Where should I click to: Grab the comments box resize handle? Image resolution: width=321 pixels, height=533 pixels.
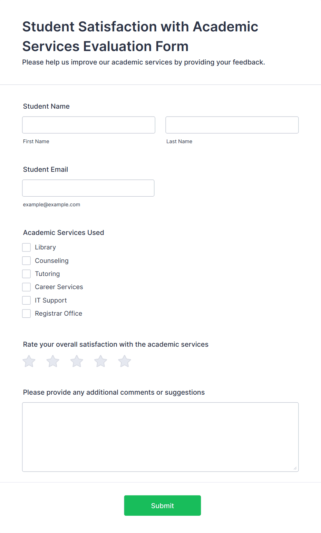click(x=295, y=468)
